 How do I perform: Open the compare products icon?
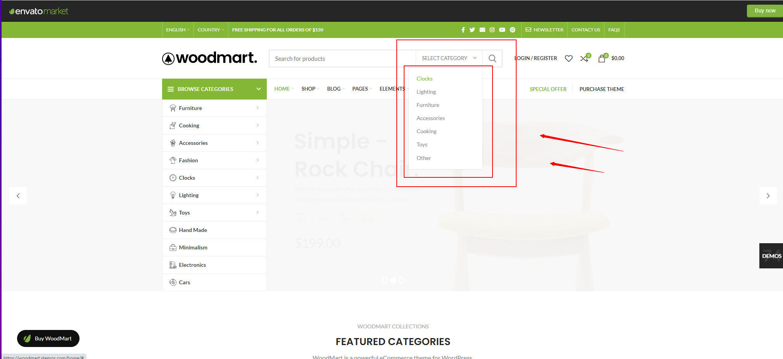584,58
